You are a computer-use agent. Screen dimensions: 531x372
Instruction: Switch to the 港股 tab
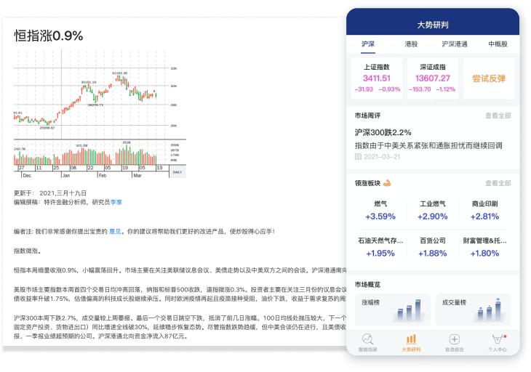[x=411, y=44]
